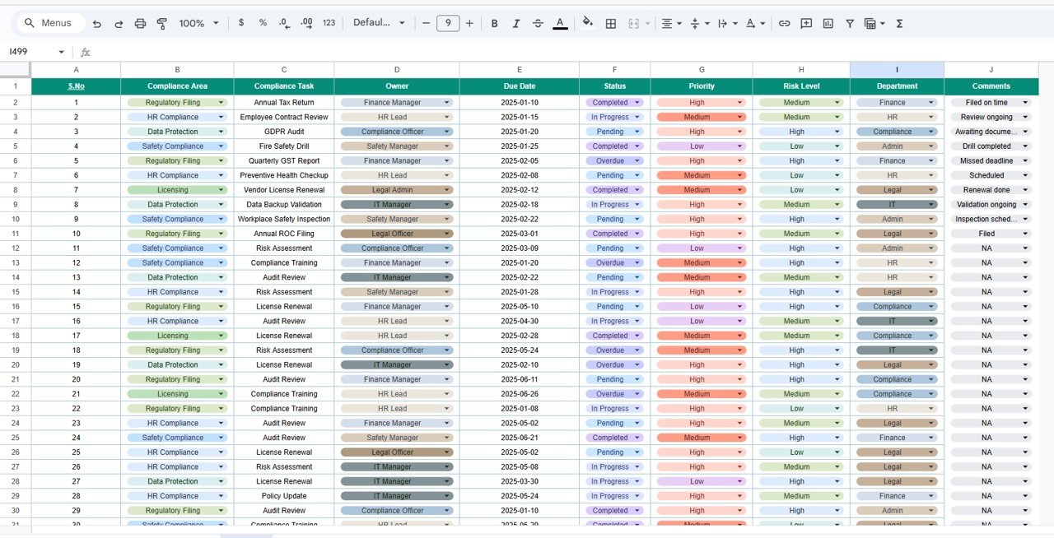Click the Insert link icon
The width and height of the screenshot is (1054, 538).
[x=785, y=23]
